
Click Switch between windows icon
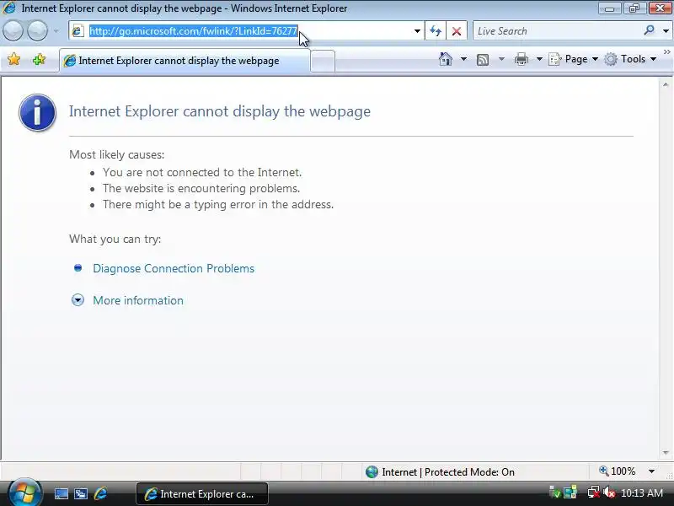point(81,493)
